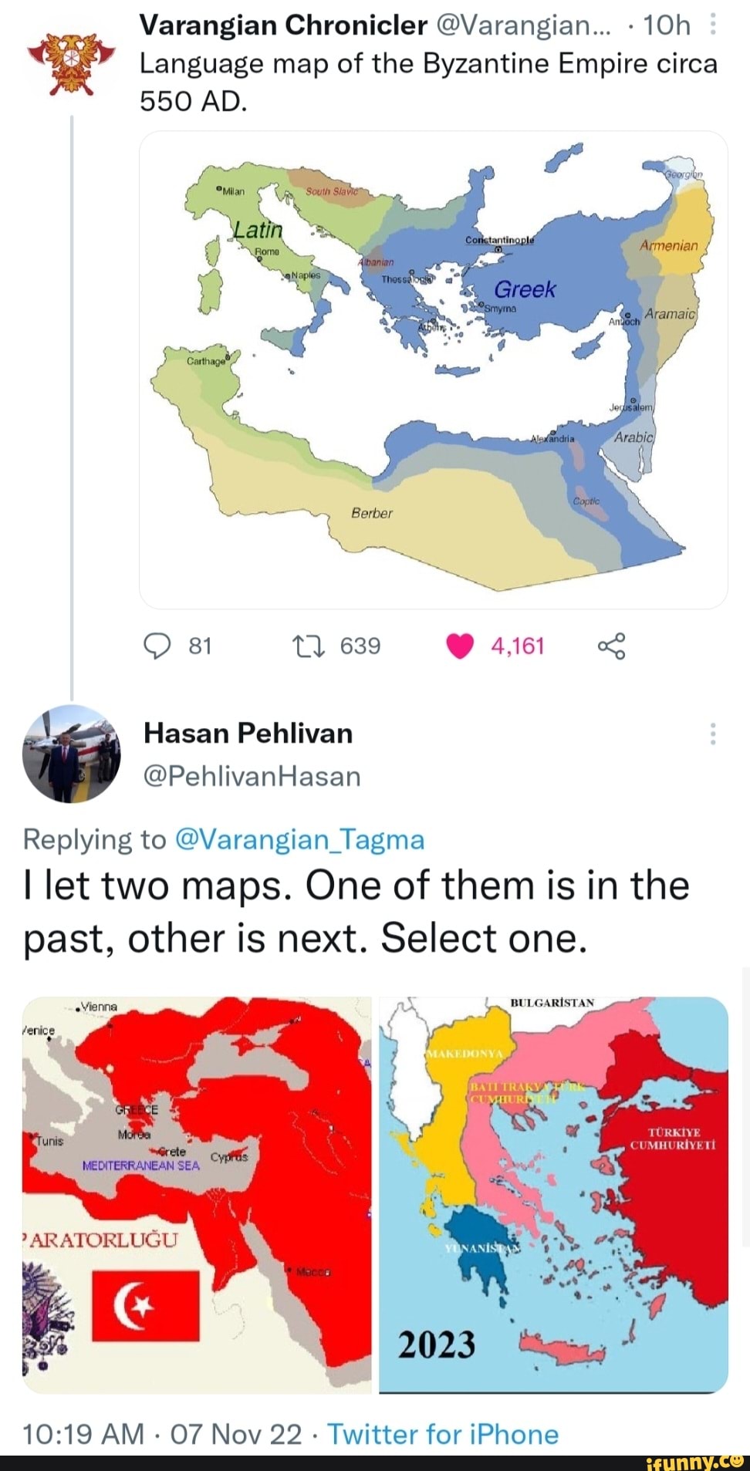Open the @PehlivanHasan handle
This screenshot has width=750, height=1471.
[252, 776]
